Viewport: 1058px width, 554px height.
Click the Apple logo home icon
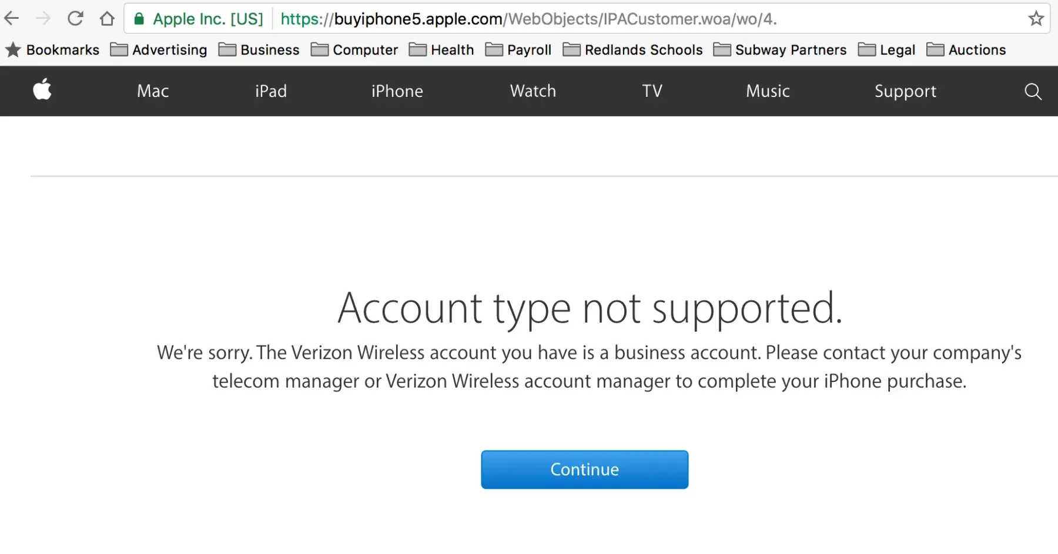click(42, 90)
